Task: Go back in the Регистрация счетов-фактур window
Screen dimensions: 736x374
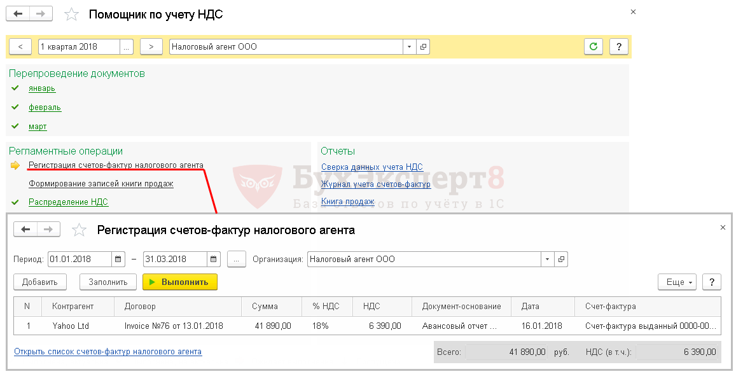Action: (25, 229)
